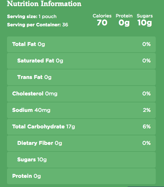
Task: Click the Saturated Fat 0% value
Action: click(147, 61)
